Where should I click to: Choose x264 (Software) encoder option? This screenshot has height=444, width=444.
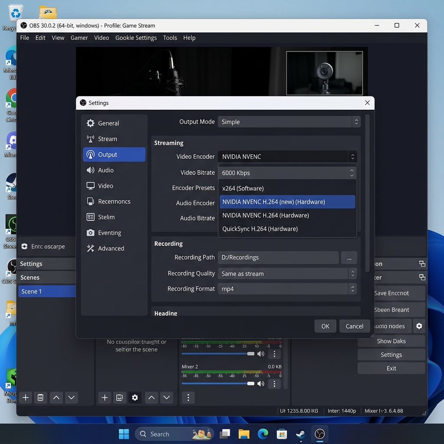(x=287, y=188)
